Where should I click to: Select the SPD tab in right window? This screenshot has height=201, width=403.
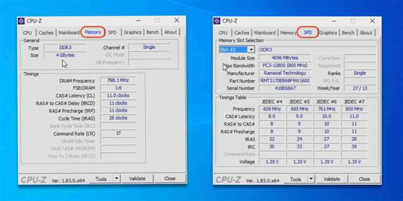pos(308,33)
